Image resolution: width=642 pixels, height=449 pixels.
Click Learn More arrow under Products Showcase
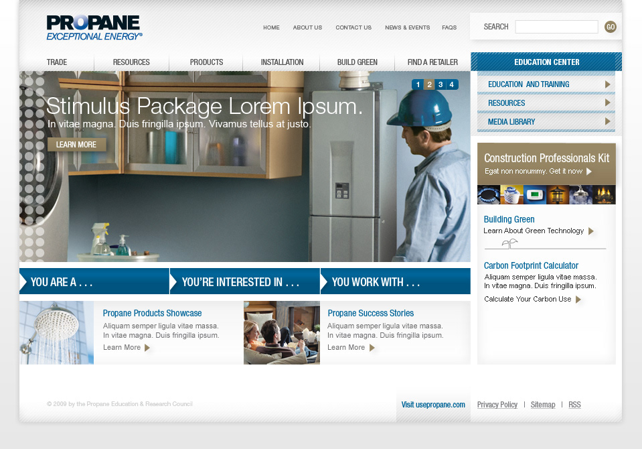tap(147, 348)
